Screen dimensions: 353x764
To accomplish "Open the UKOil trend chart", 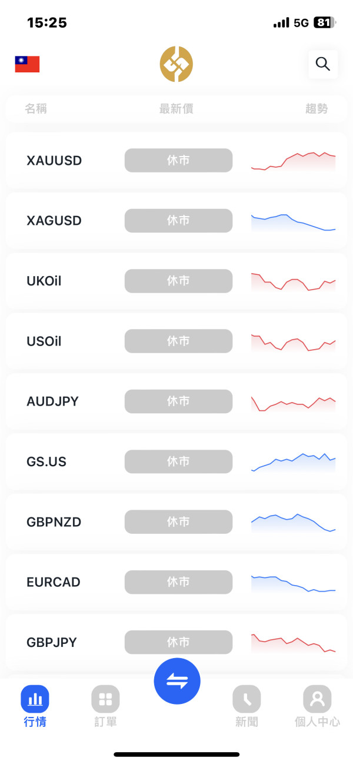I will coord(293,281).
